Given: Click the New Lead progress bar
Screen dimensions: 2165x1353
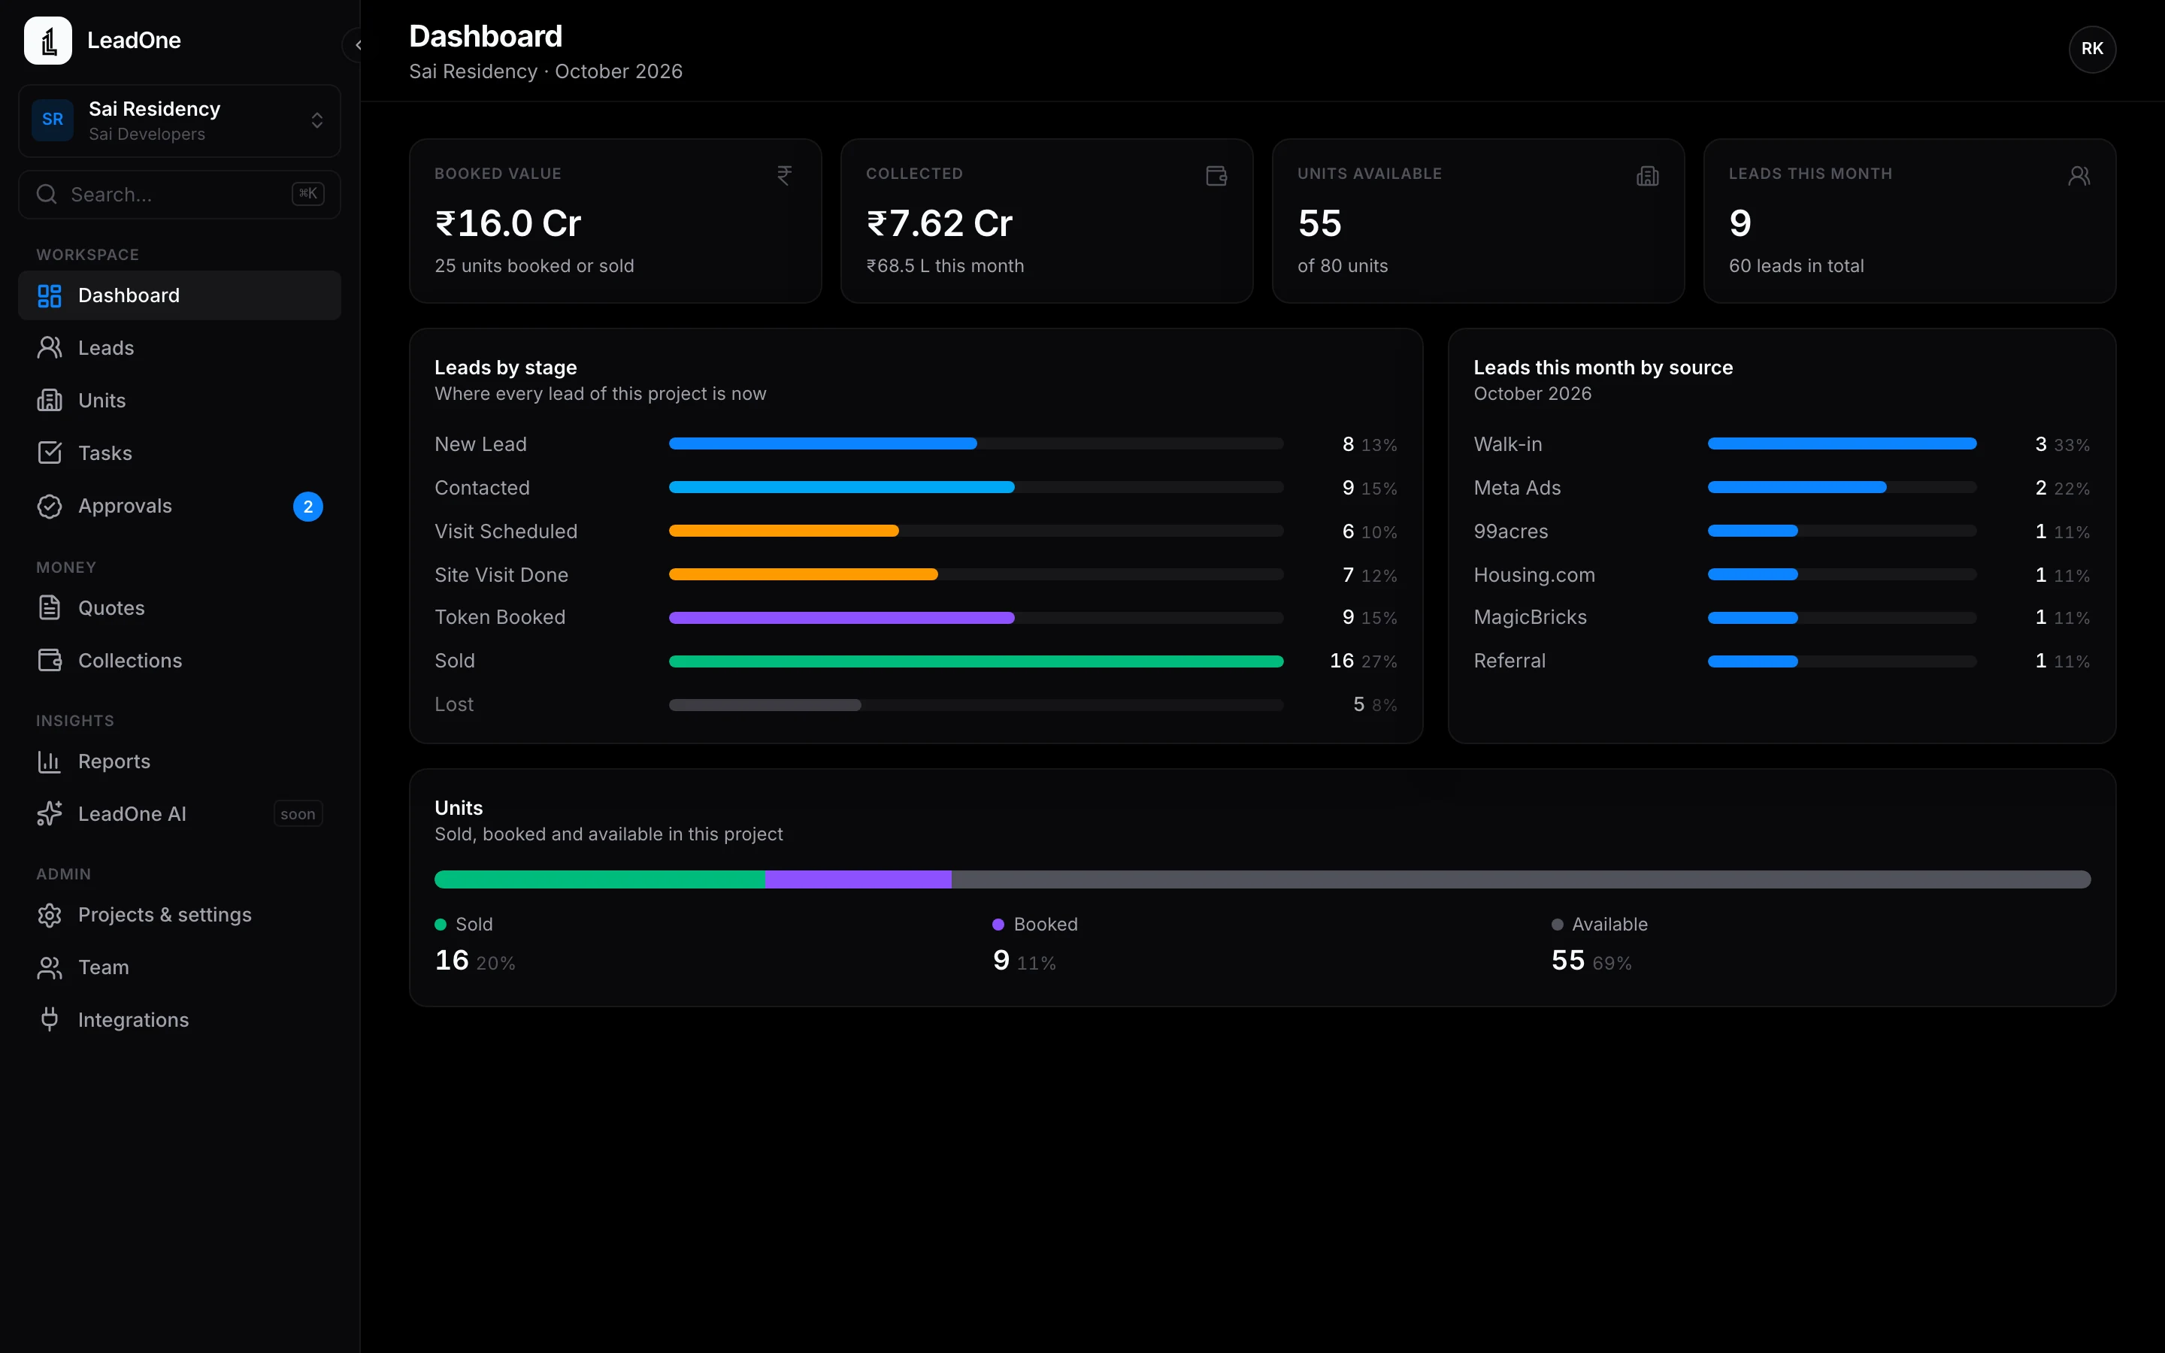Looking at the screenshot, I should (x=976, y=443).
